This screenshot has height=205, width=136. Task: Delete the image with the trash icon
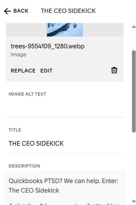pos(114,70)
